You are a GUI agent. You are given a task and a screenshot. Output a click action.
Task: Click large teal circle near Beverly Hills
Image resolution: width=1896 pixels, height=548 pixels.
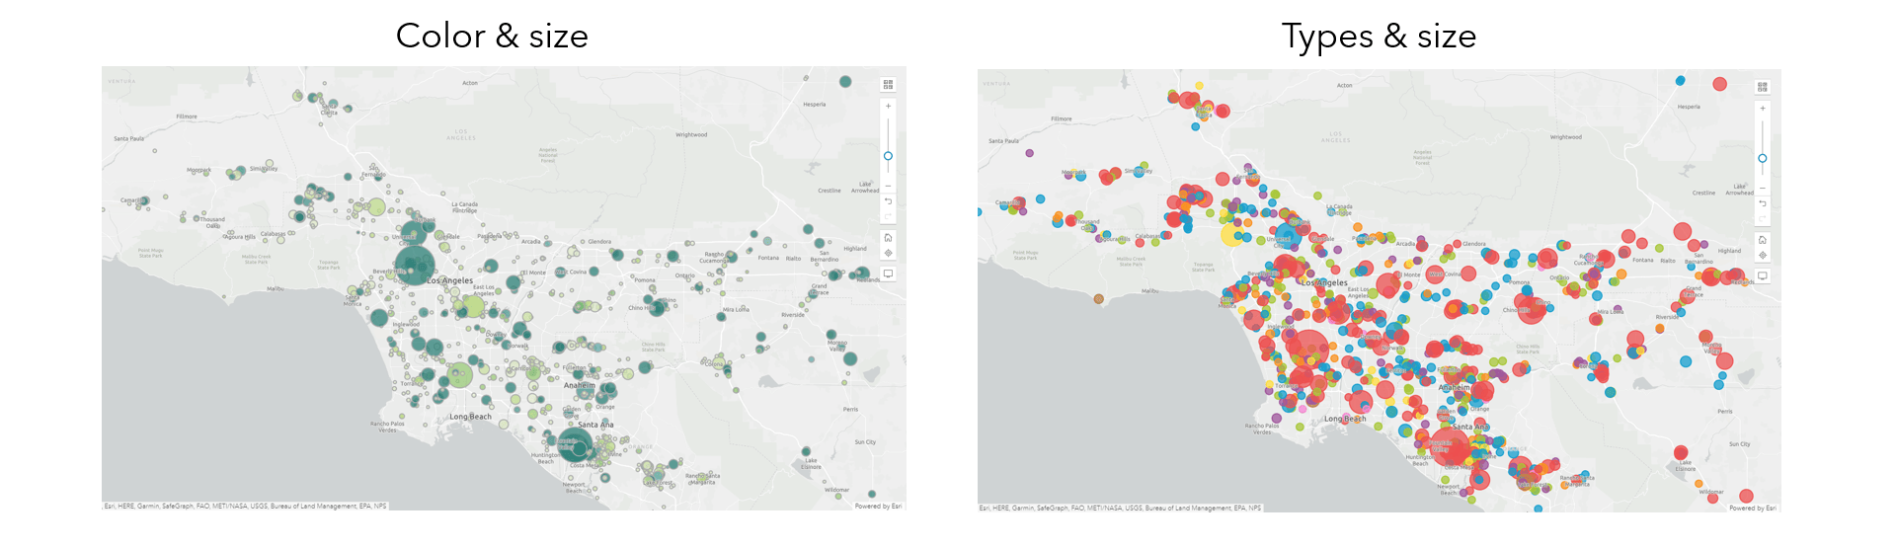point(415,264)
